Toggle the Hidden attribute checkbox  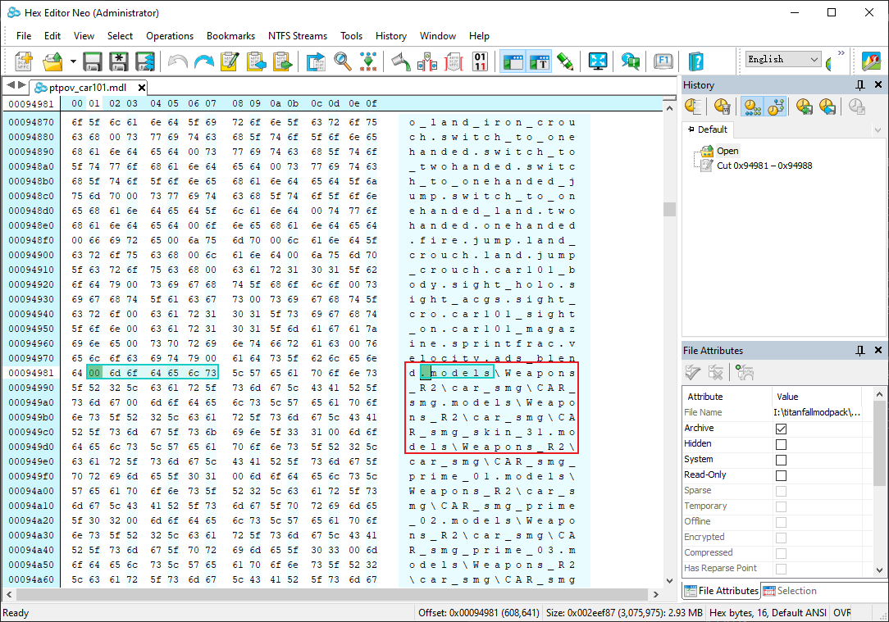(x=781, y=444)
